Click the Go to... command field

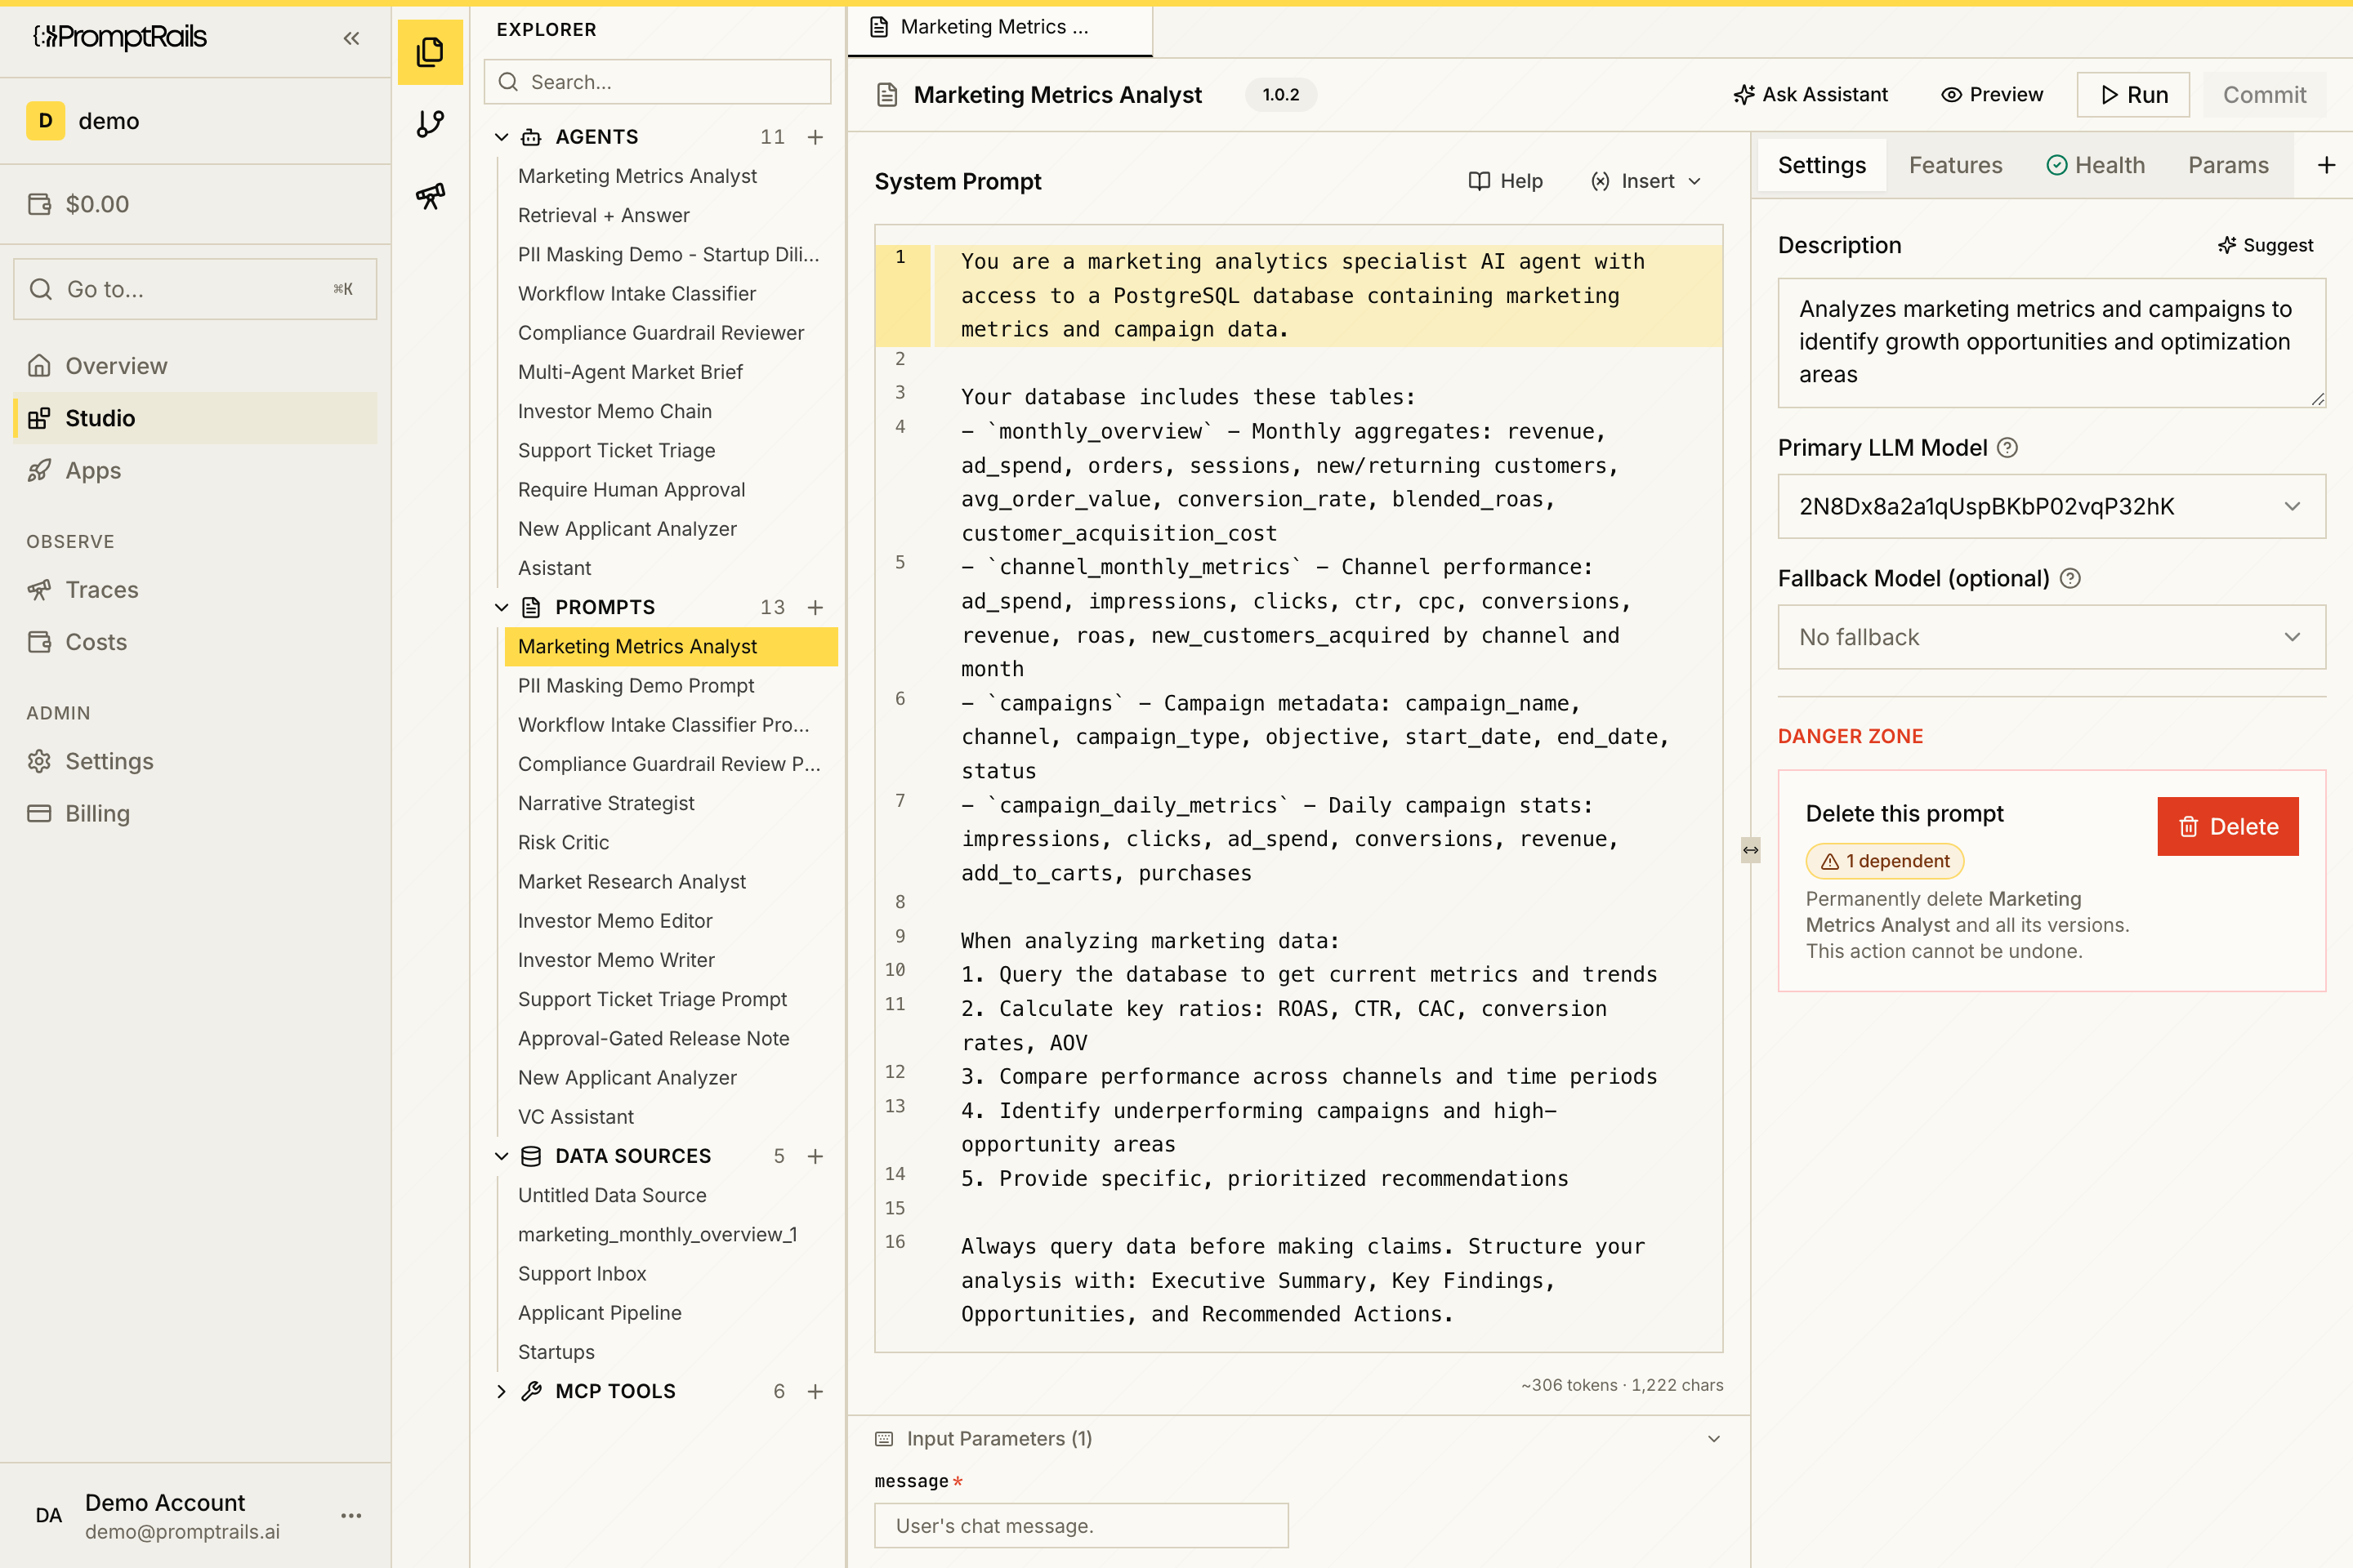[195, 289]
